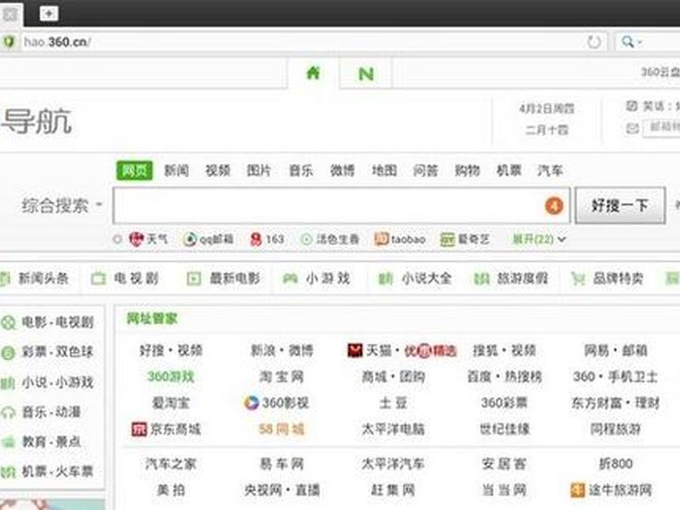
Task: Click the 360影视 colorful logo
Action: pos(252,403)
